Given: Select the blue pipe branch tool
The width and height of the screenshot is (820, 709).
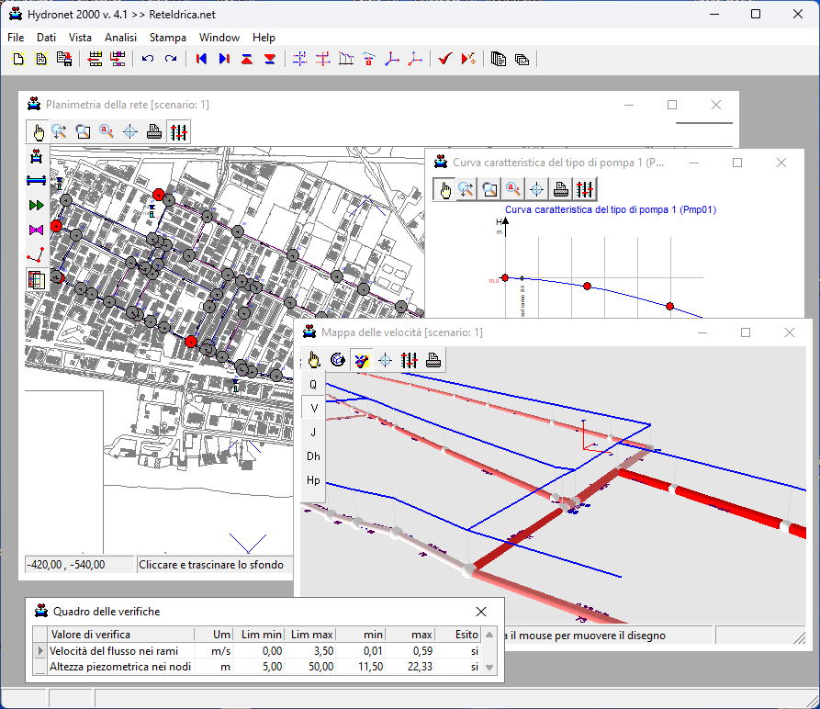Looking at the screenshot, I should tap(37, 180).
